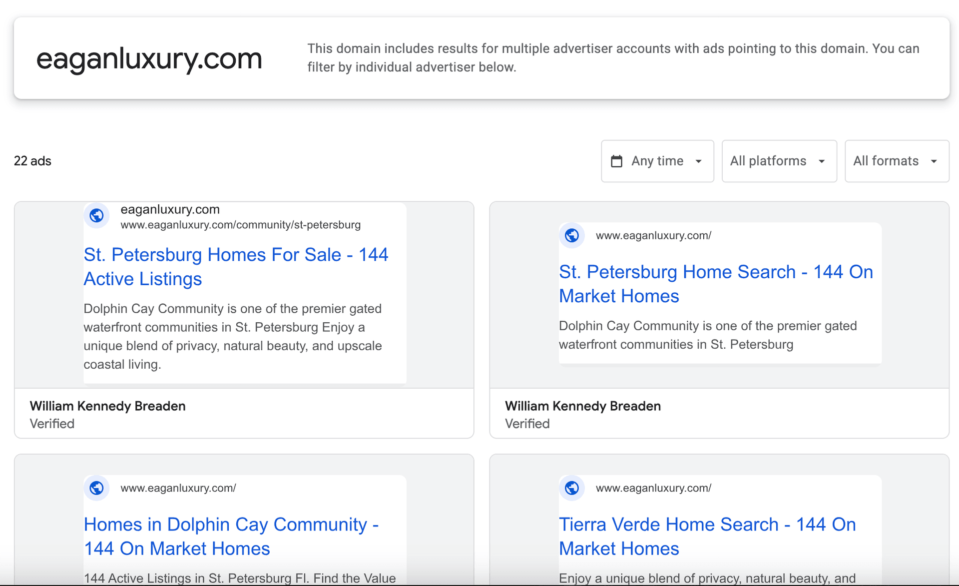Open the Any time filter
The width and height of the screenshot is (959, 586).
click(x=657, y=161)
